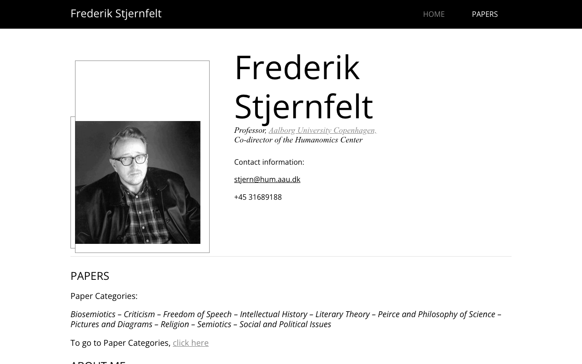Click the stjern@hum.aau.dk email link
This screenshot has width=582, height=364.
[267, 179]
